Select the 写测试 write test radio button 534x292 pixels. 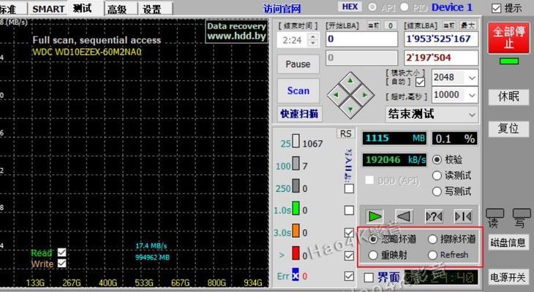coord(437,191)
